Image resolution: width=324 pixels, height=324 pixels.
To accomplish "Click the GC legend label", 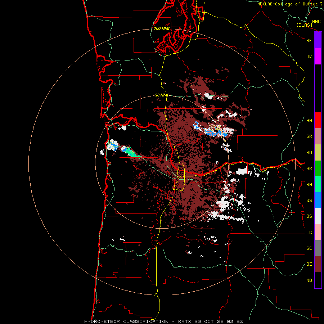I will pos(309,248).
